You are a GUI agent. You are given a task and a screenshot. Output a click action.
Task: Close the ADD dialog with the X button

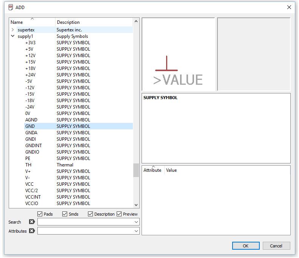click(289, 7)
